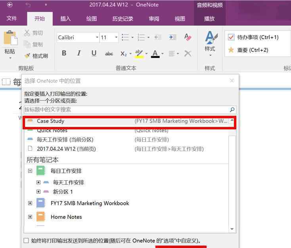Apply the black font color
291x248 pixels.
[155, 54]
